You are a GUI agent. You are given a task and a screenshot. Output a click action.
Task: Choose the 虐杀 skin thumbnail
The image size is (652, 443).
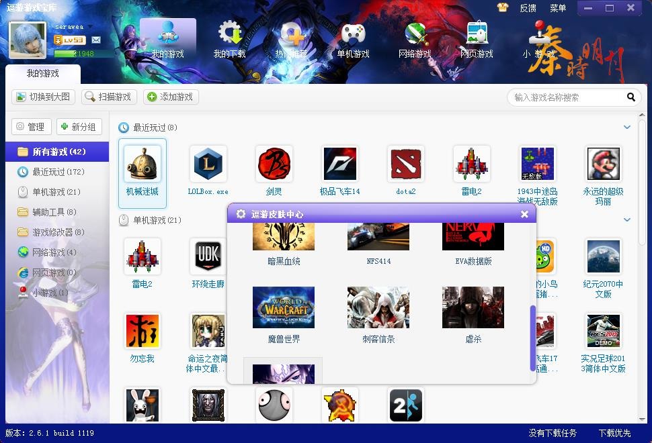coord(473,307)
